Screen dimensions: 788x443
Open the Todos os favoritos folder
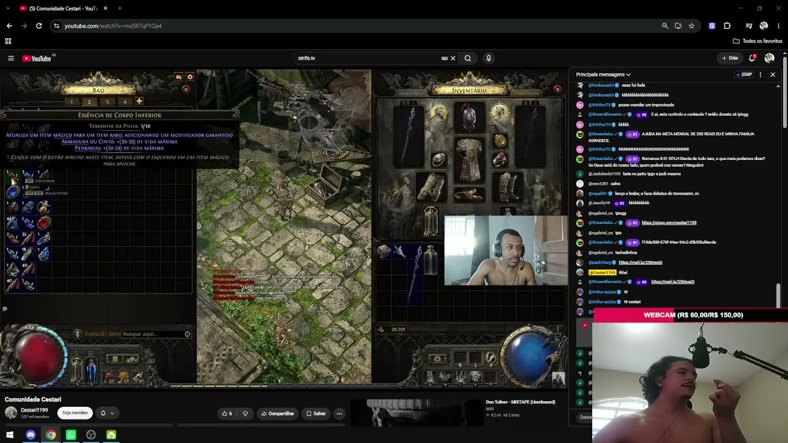pyautogui.click(x=757, y=41)
